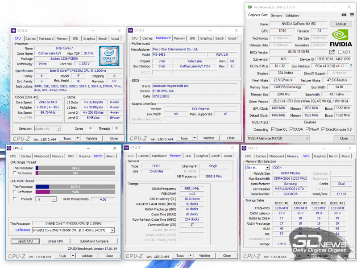The width and height of the screenshot is (357, 268).
Task: Click the BIOS Version value 86.08.1B.00.59
Action: tap(299, 52)
